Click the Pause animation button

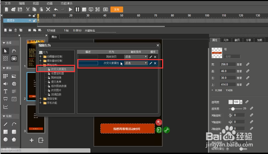tap(77, 10)
